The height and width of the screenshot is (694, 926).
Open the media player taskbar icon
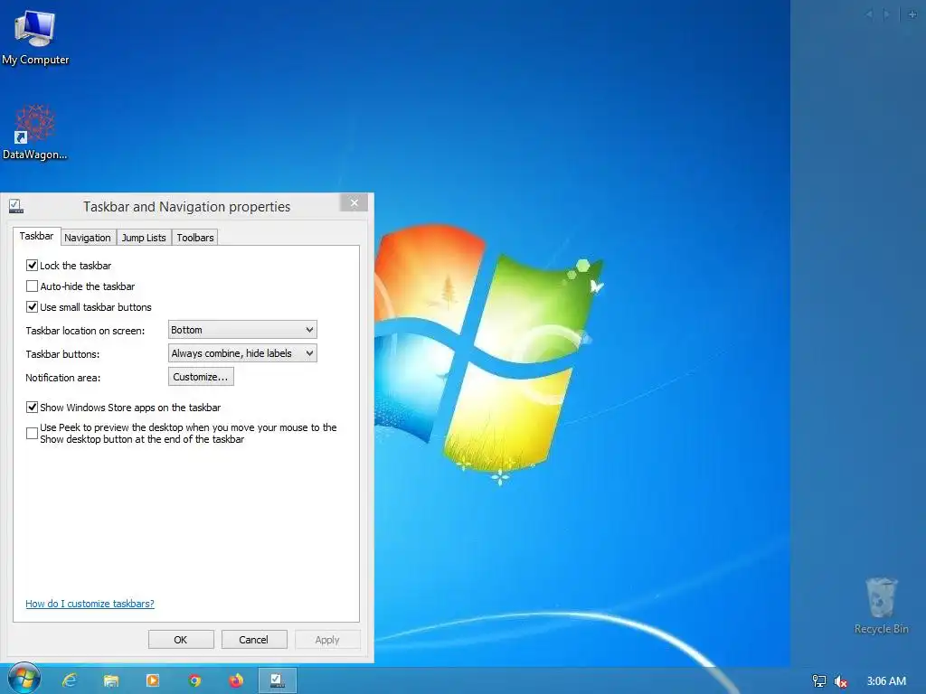152,681
